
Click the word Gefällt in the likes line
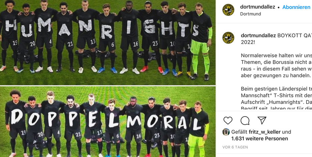coord(239,132)
